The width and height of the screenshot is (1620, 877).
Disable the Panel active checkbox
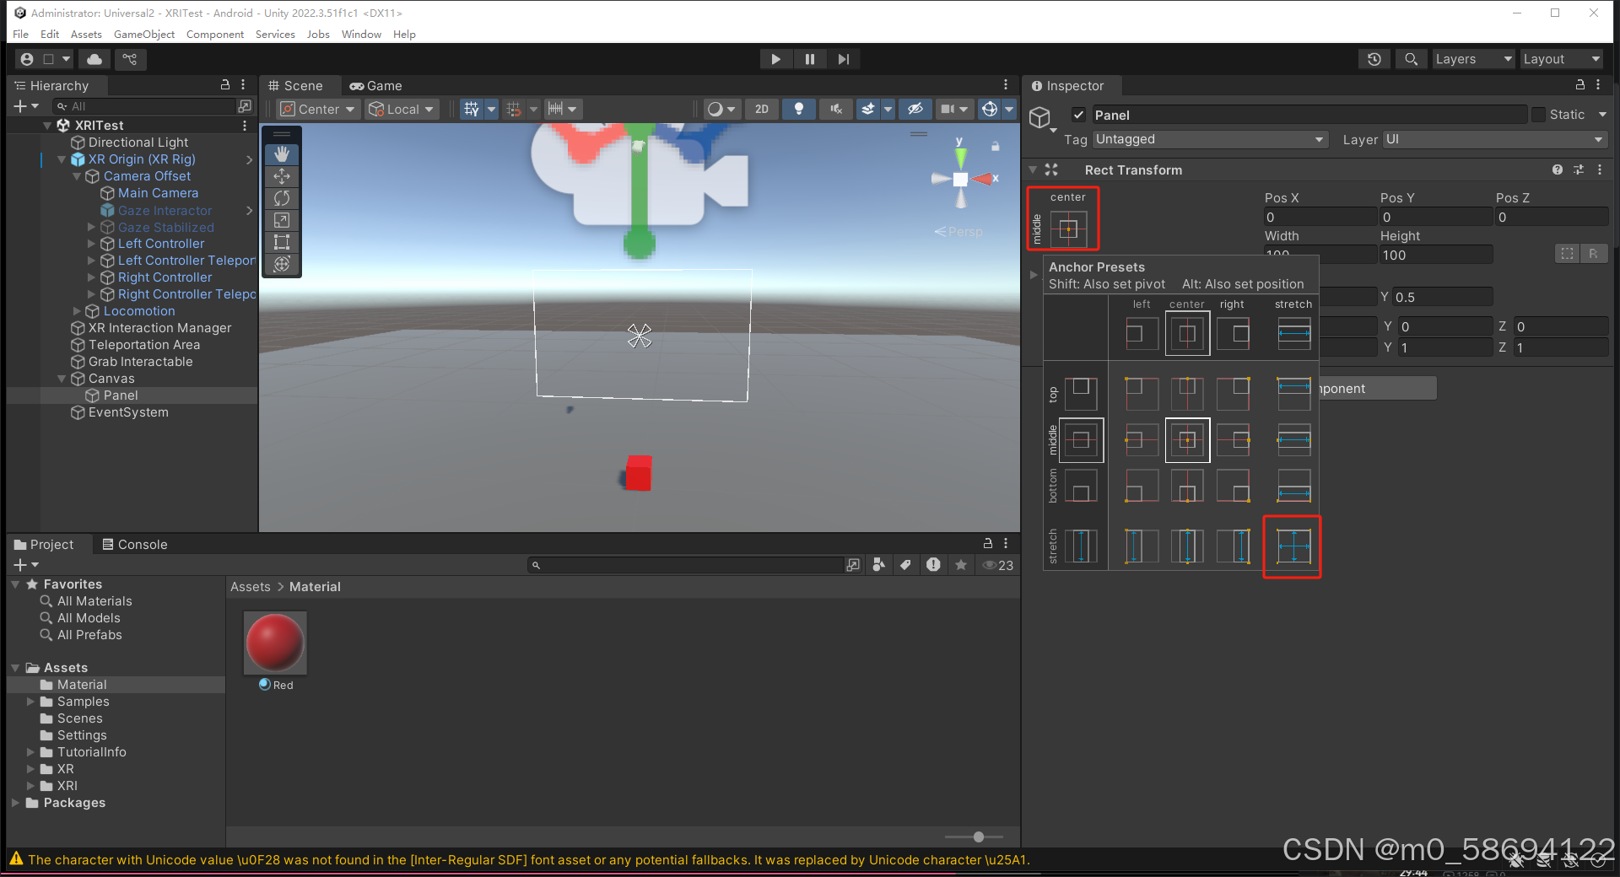[1079, 115]
